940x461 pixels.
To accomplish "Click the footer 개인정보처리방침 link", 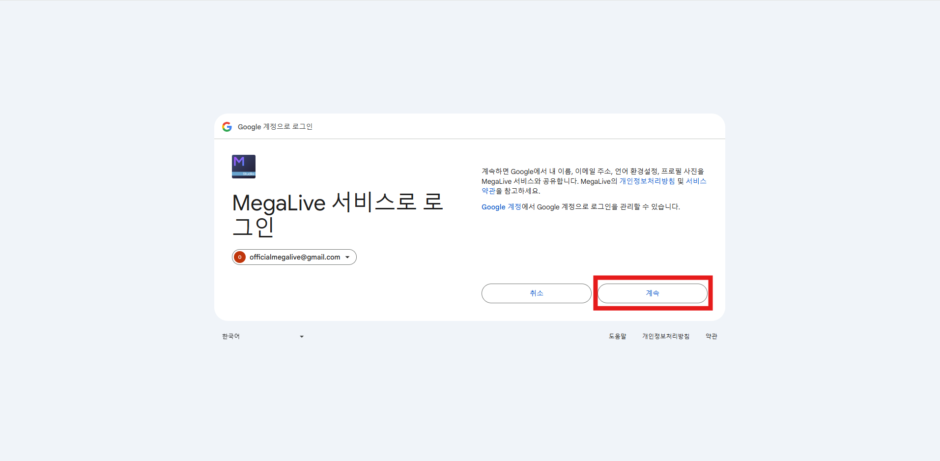I will 666,336.
